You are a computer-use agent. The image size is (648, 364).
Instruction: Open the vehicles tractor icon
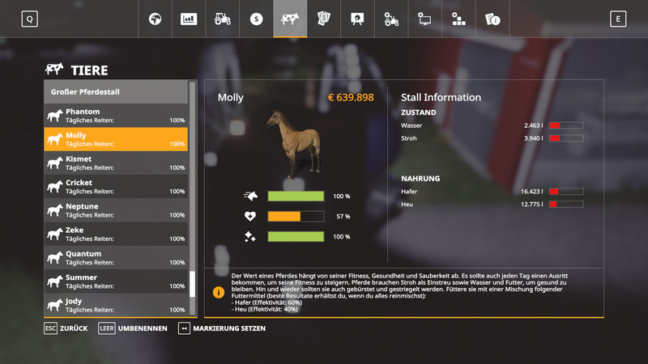point(223,19)
